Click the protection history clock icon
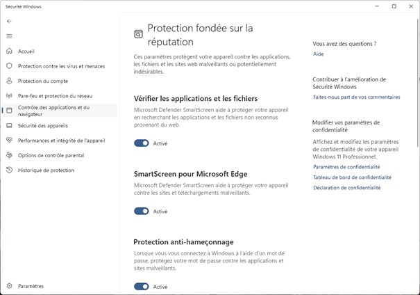Image resolution: width=420 pixels, height=295 pixels. click(x=9, y=170)
